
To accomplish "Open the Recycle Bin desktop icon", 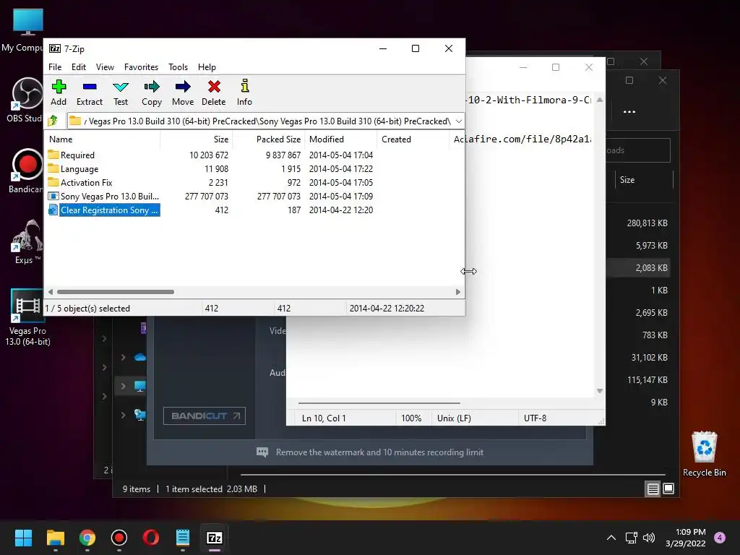I will 704,454.
